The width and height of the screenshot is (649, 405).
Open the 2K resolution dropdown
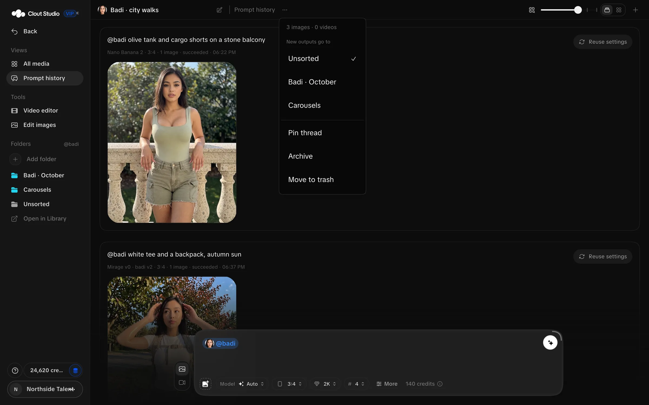click(325, 384)
